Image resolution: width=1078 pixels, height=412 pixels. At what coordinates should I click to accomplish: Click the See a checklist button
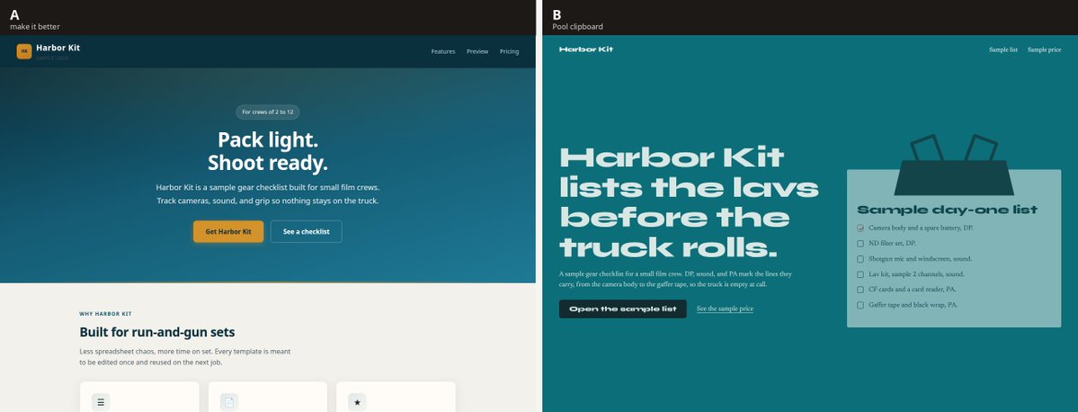click(x=306, y=232)
